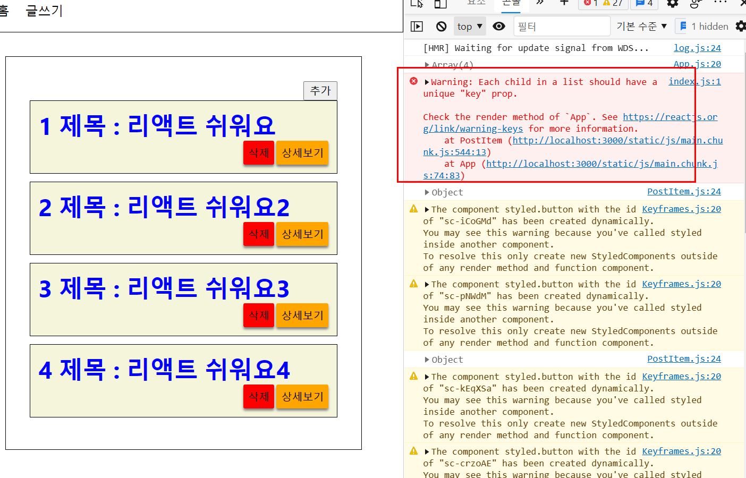The image size is (746, 478).
Task: Toggle the device emulation icon
Action: [x=440, y=3]
